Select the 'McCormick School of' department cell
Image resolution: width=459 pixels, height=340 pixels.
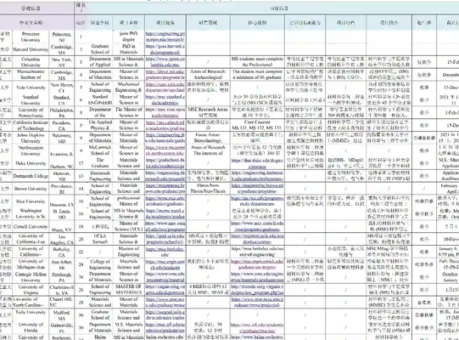(x=100, y=150)
